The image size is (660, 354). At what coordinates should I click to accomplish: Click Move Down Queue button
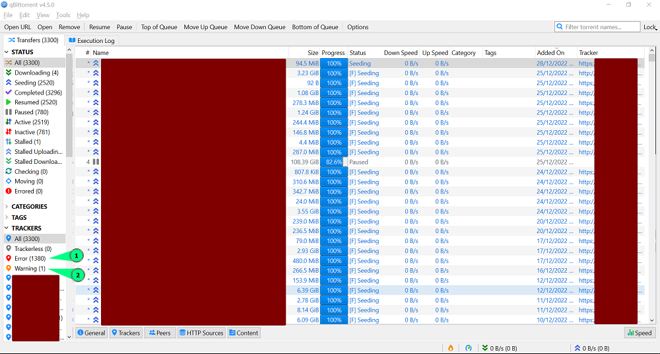click(259, 27)
